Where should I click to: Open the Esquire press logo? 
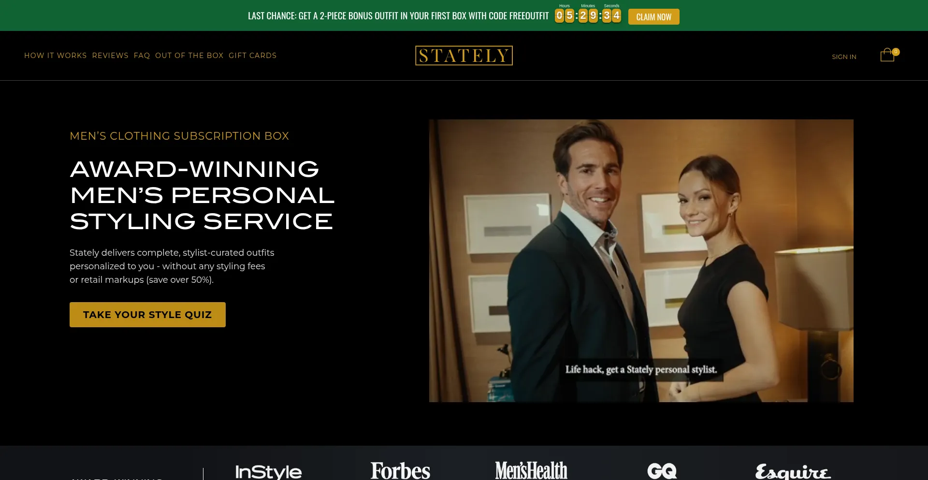click(793, 472)
